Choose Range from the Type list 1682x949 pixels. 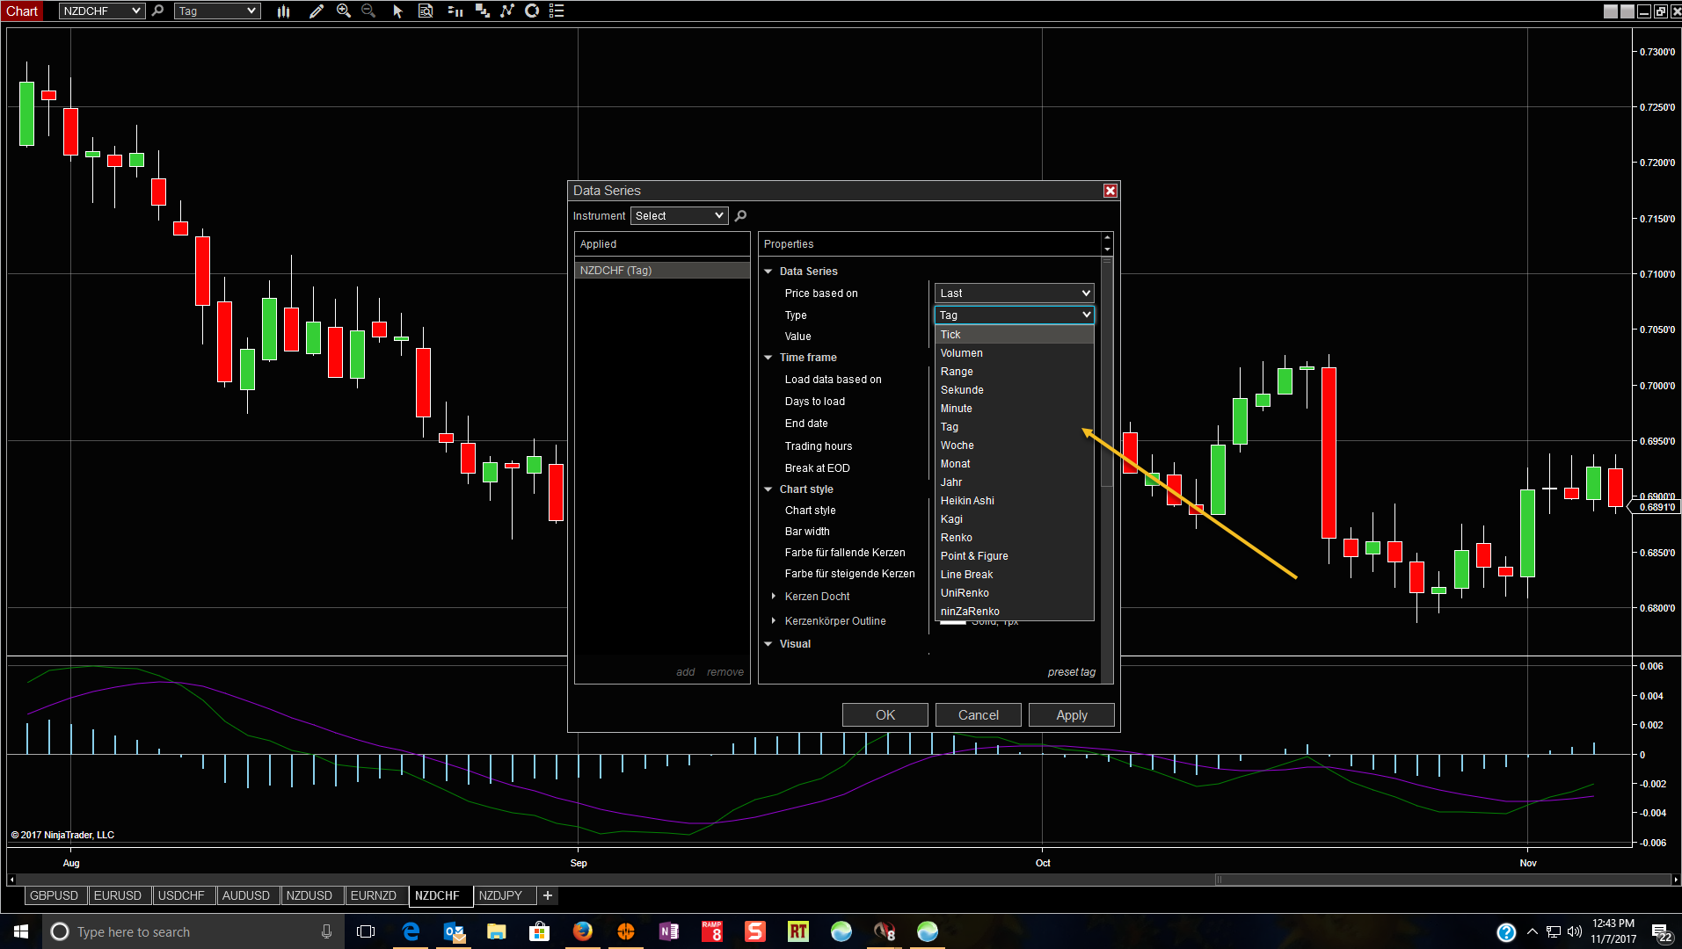click(1014, 372)
